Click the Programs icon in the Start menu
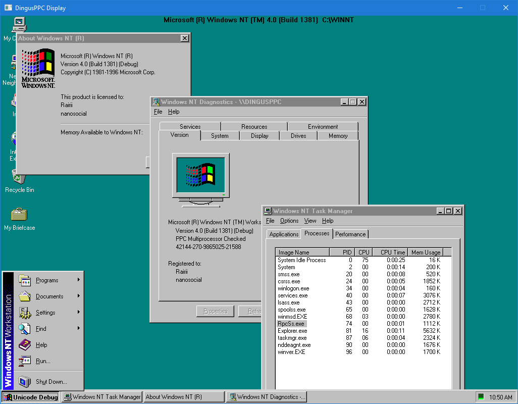This screenshot has height=404, width=518. pyautogui.click(x=25, y=280)
